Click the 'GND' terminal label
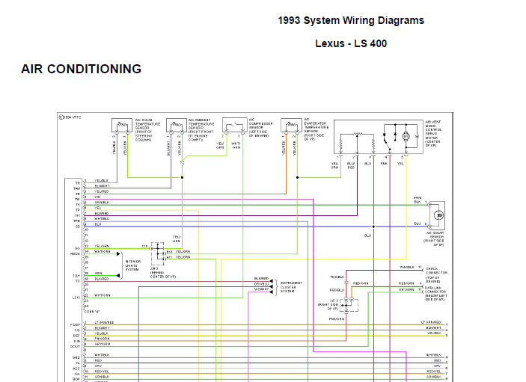The width and height of the screenshot is (526, 382). pyautogui.click(x=76, y=357)
